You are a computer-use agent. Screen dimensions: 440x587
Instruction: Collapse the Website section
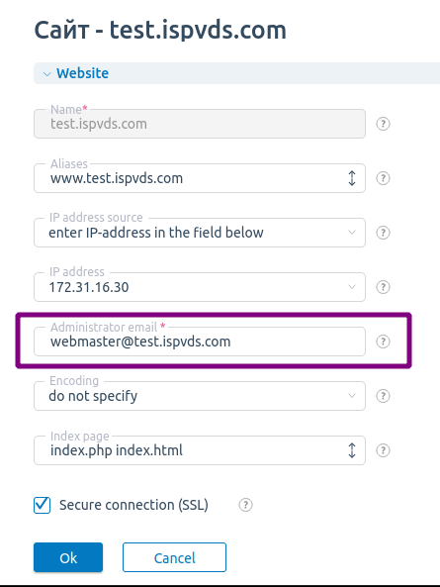point(46,74)
